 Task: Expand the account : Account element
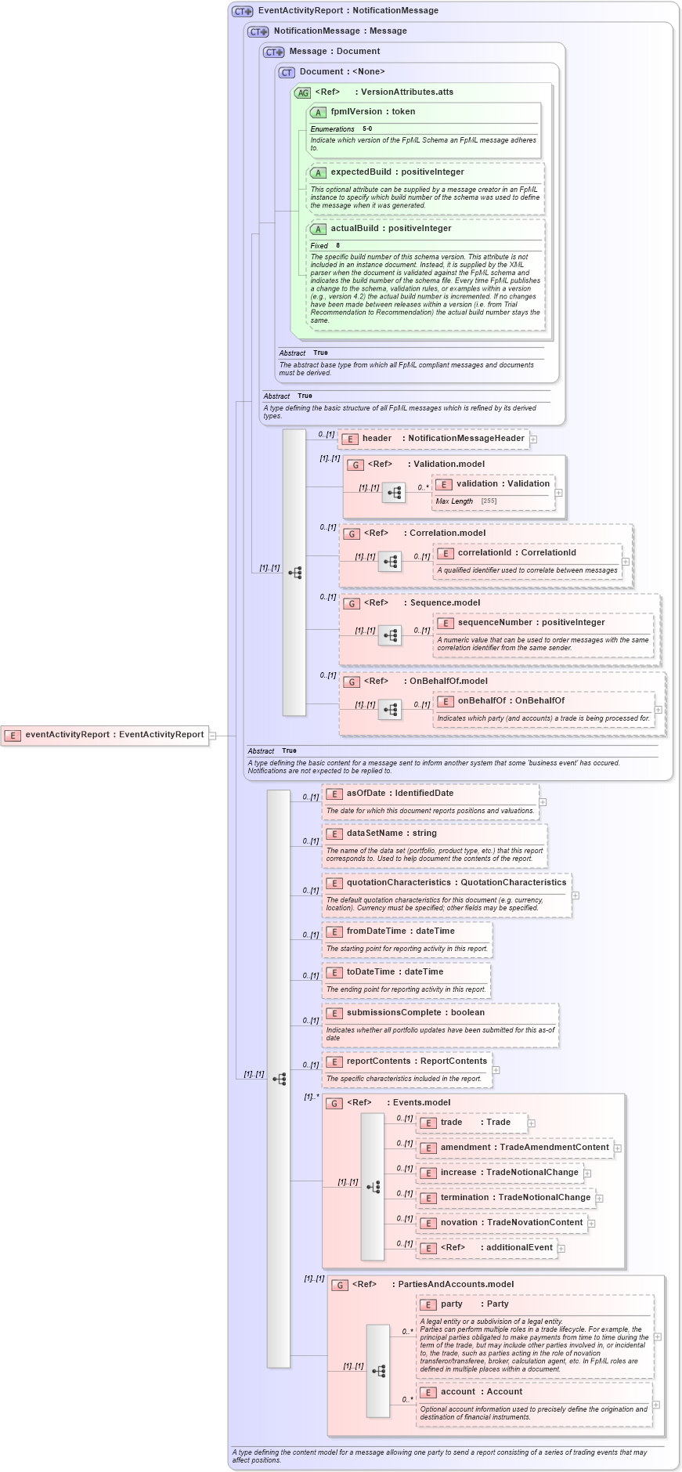point(656,1405)
